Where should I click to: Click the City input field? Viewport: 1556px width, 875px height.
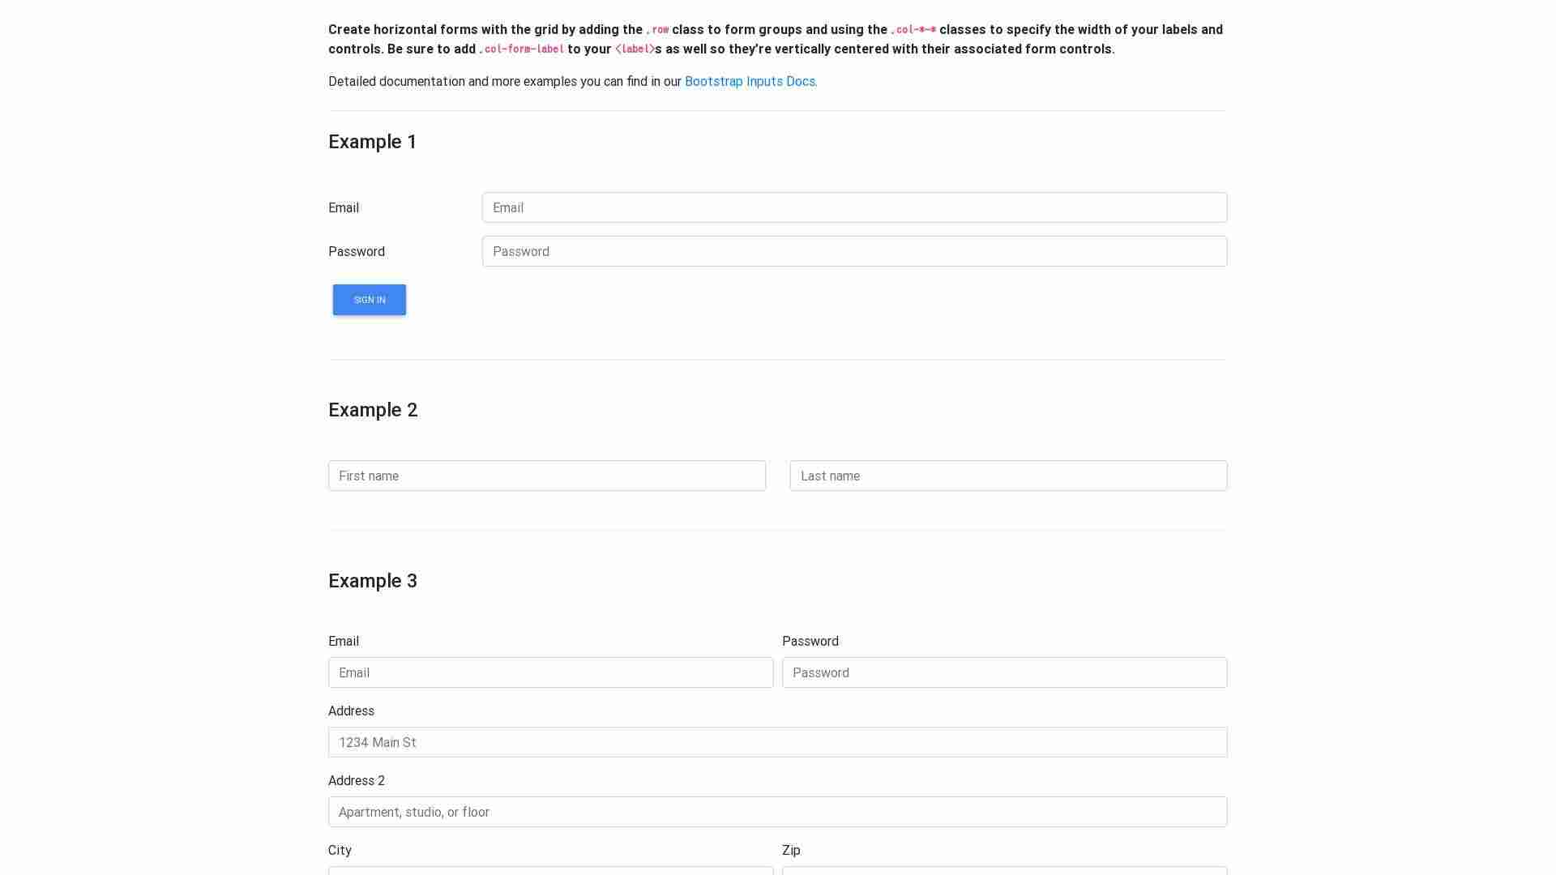click(550, 873)
